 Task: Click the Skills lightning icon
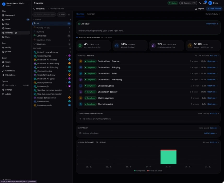[x=3, y=66]
